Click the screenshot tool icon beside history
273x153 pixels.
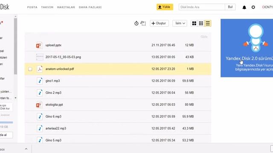click(x=143, y=23)
